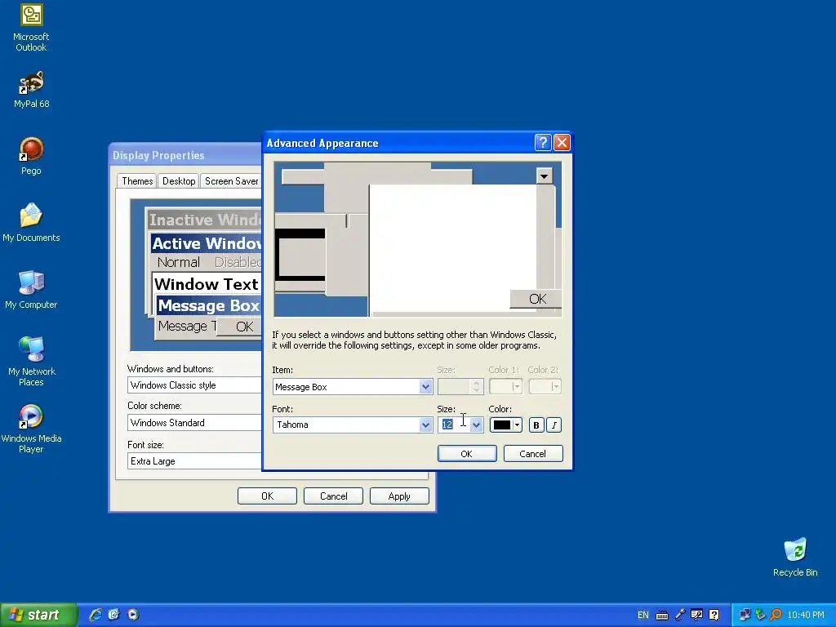Open the font Size dropdown arrow
The height and width of the screenshot is (627, 836).
pyautogui.click(x=477, y=425)
